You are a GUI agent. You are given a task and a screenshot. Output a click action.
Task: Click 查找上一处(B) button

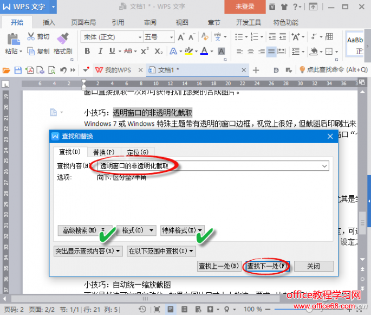219,266
